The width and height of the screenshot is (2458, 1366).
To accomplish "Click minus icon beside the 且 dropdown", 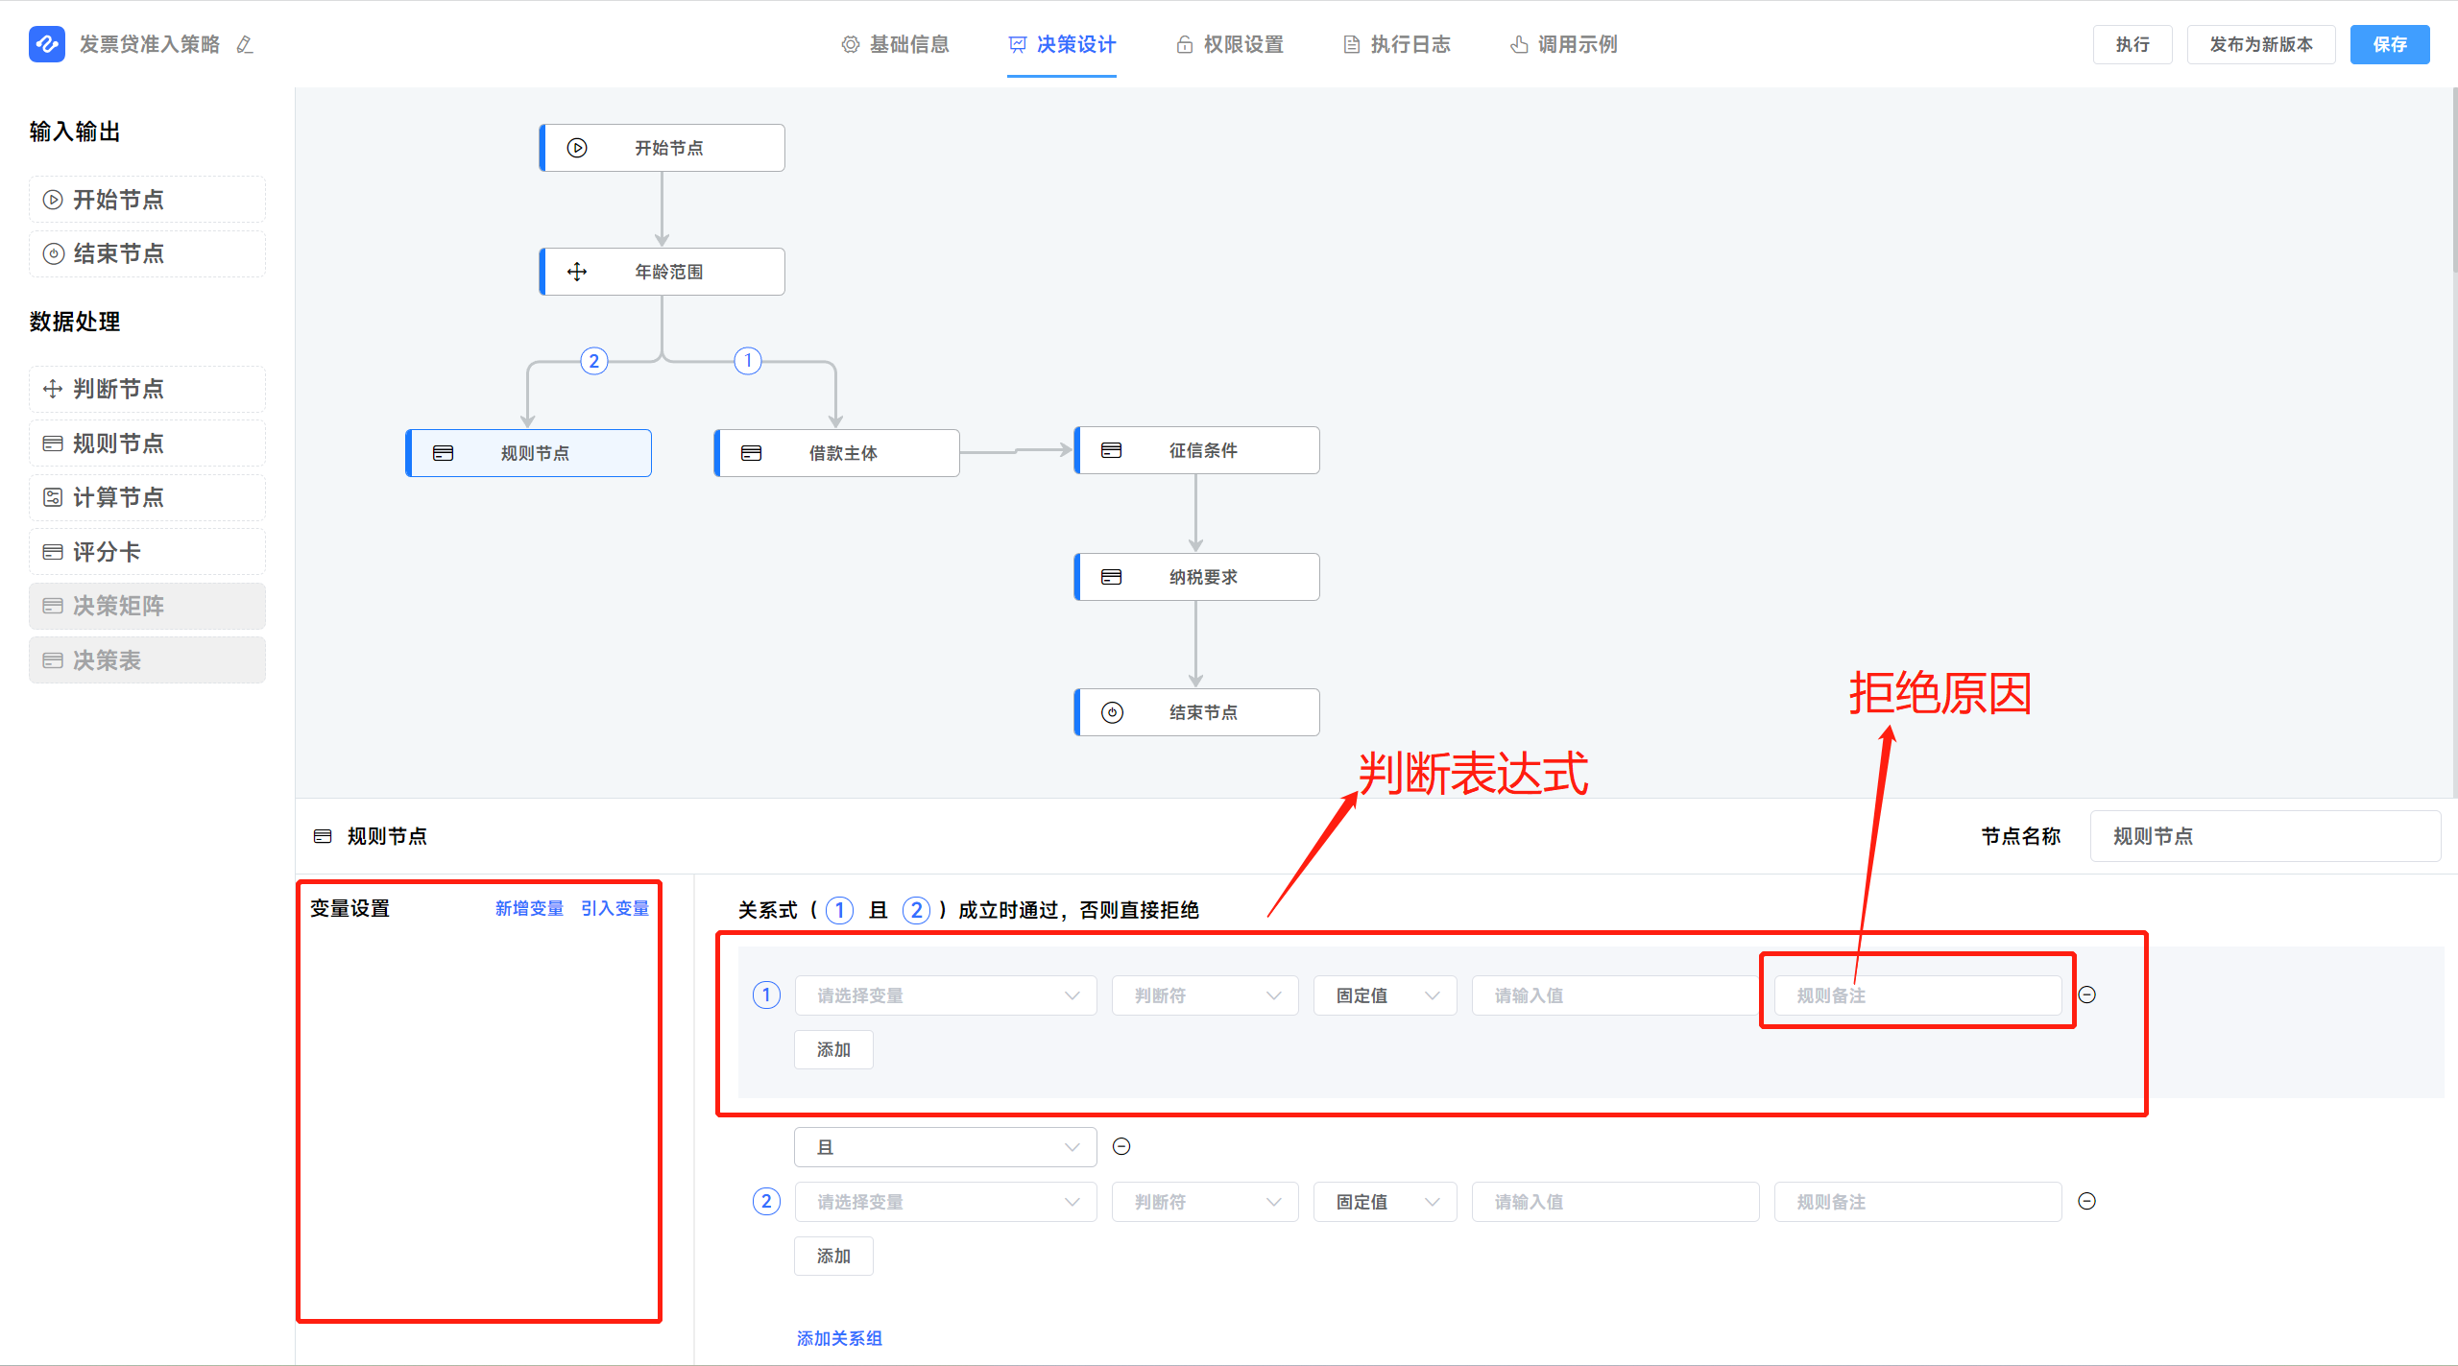I will click(1121, 1146).
